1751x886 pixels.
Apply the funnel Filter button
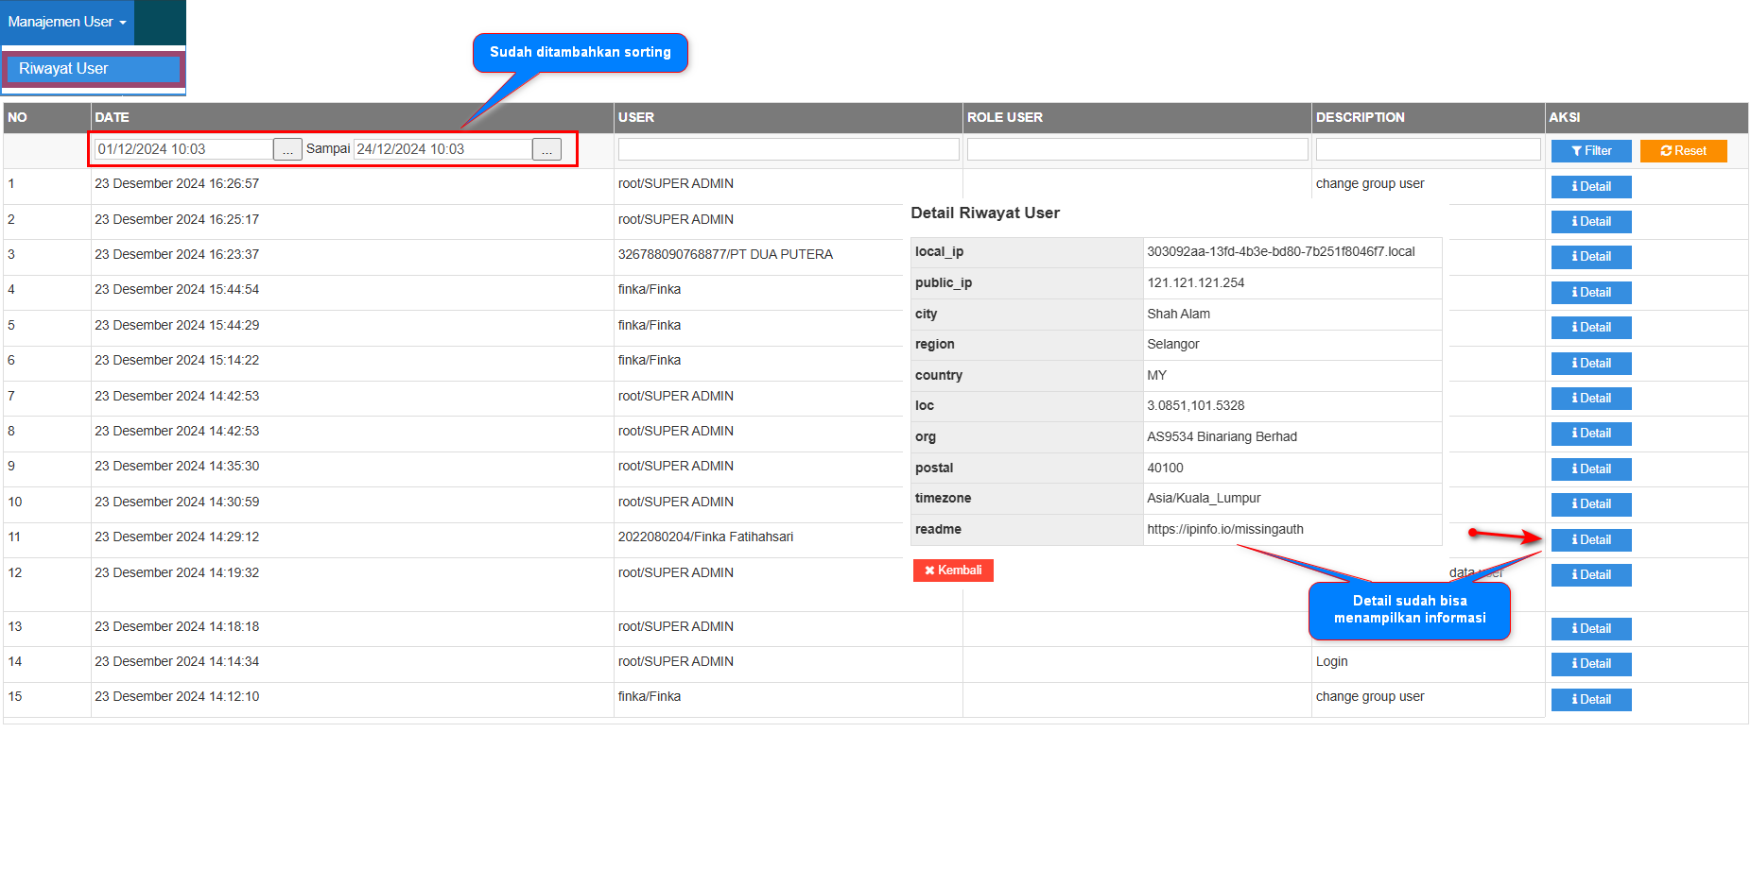pyautogui.click(x=1590, y=151)
